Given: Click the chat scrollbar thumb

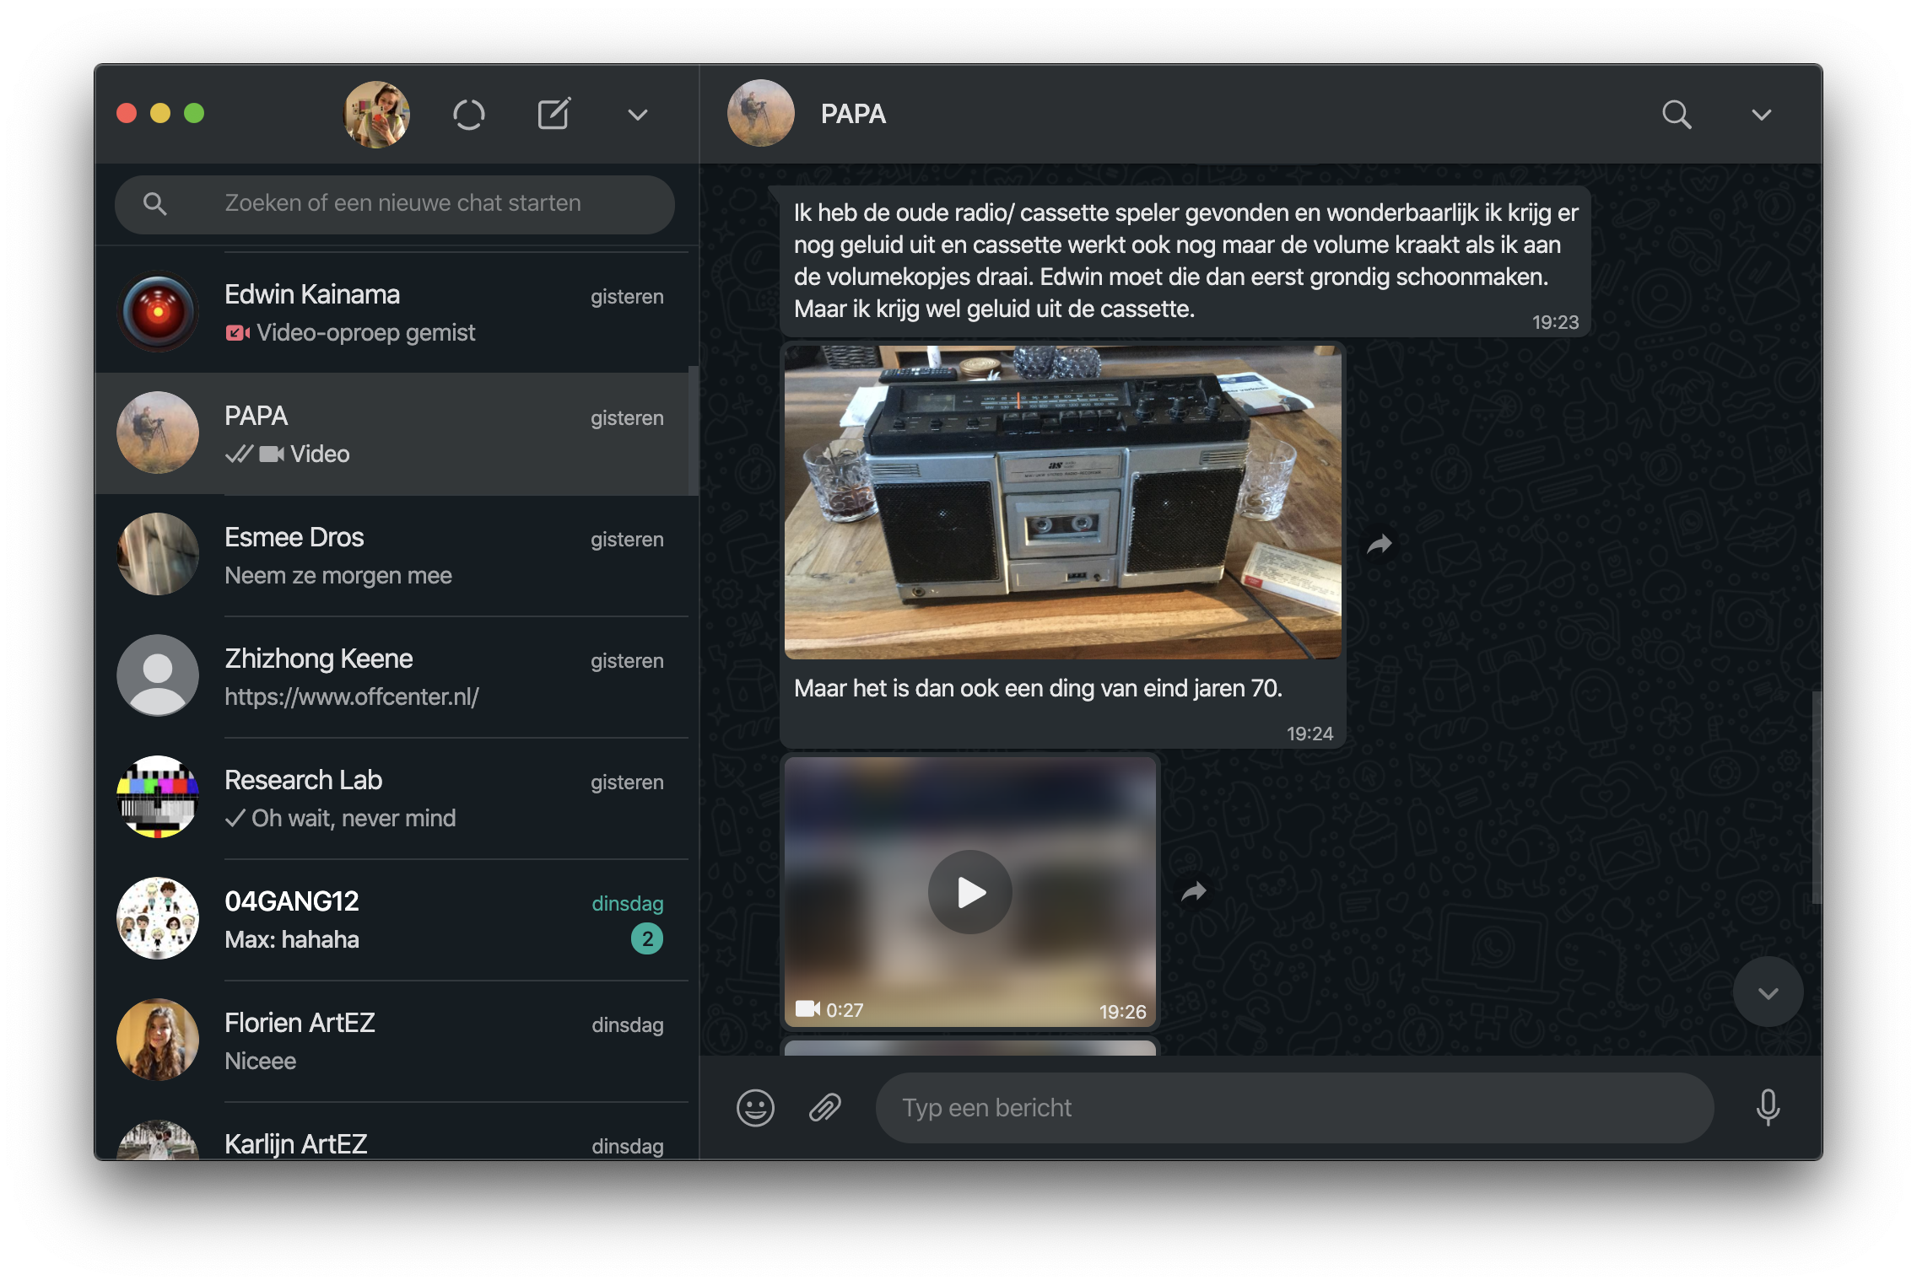Looking at the screenshot, I should click(x=1817, y=797).
